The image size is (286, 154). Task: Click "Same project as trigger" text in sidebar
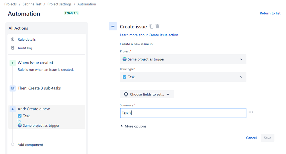41,126
